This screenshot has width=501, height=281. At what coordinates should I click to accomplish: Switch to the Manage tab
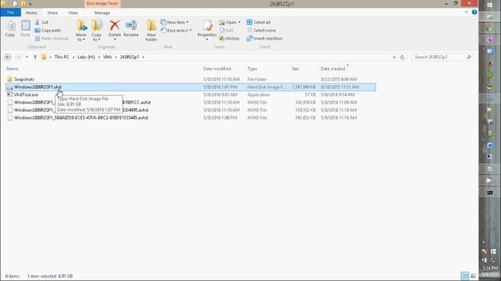point(103,12)
